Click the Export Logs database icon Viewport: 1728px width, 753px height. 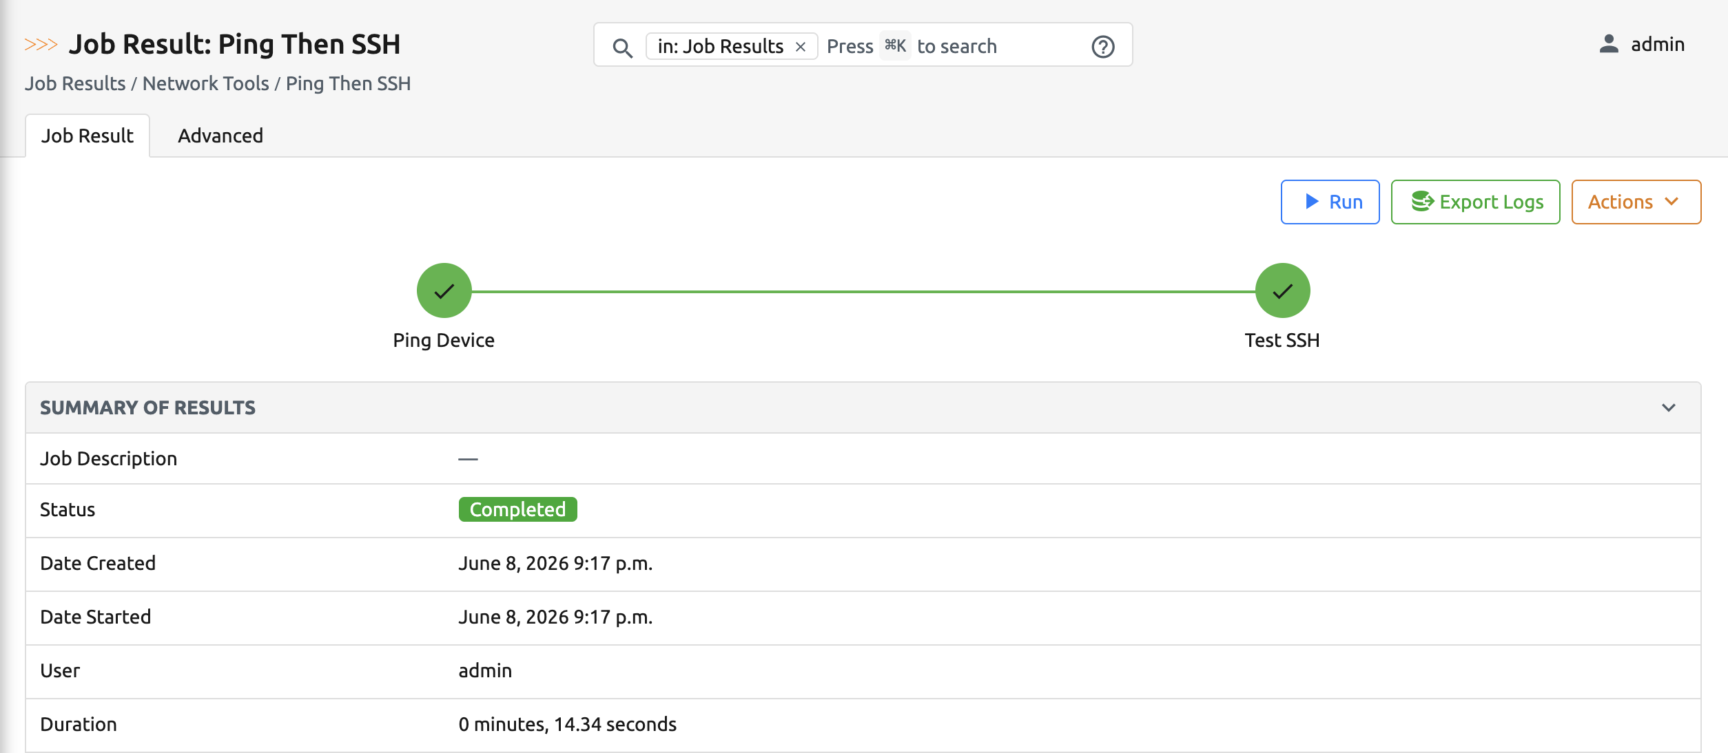pos(1422,202)
